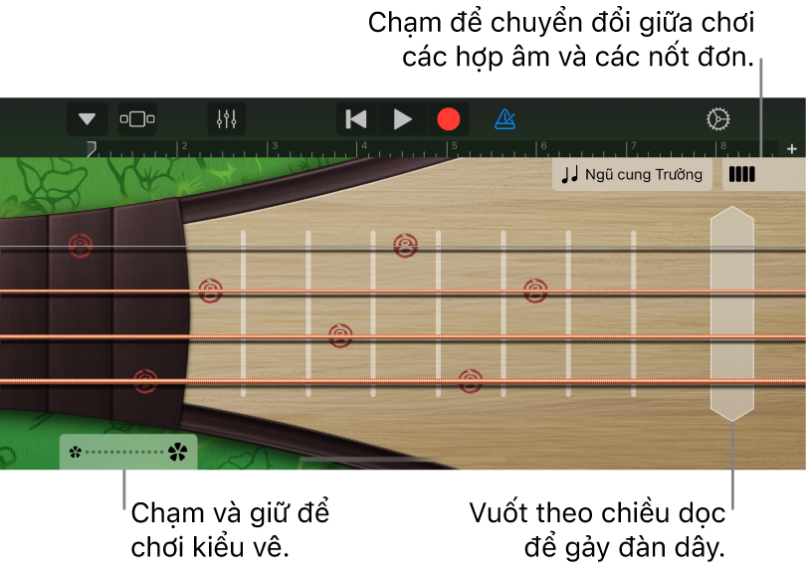Viewport: 807px width, 574px height.
Task: Open the navigation dropdown triangle button
Action: pos(87,119)
